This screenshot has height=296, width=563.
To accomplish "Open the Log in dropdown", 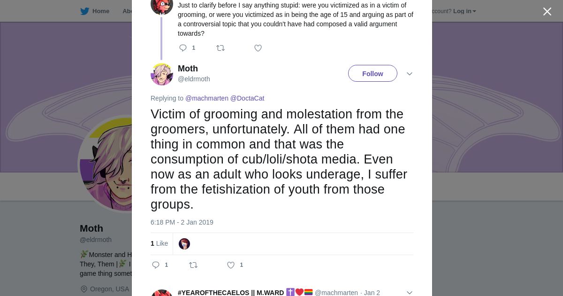I will [x=464, y=11].
